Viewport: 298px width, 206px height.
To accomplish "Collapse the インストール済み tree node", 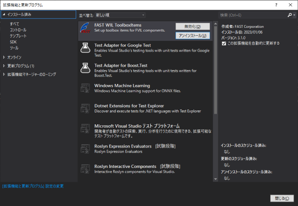I will 4,14.
